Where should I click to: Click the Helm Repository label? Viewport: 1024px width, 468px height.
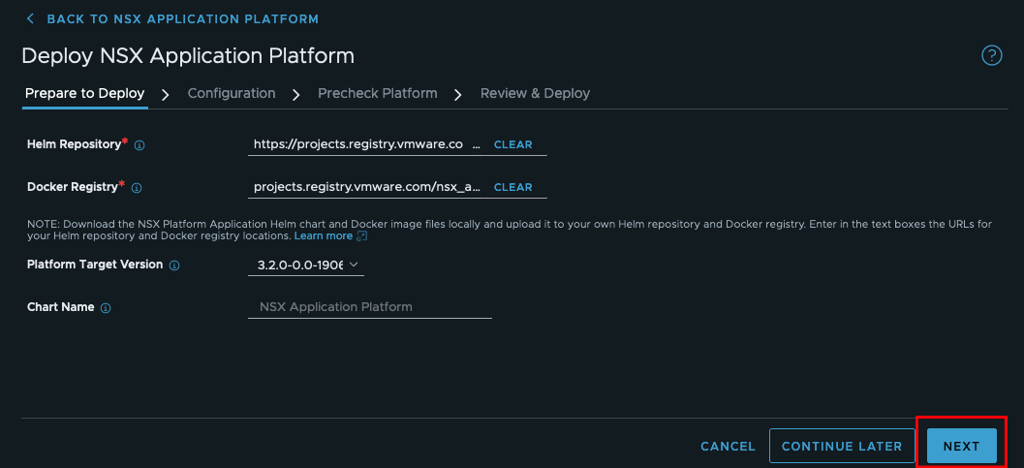point(74,144)
